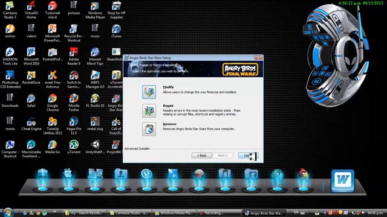387x217 pixels.
Task: Open the videos folder on desktop
Action: point(31,31)
